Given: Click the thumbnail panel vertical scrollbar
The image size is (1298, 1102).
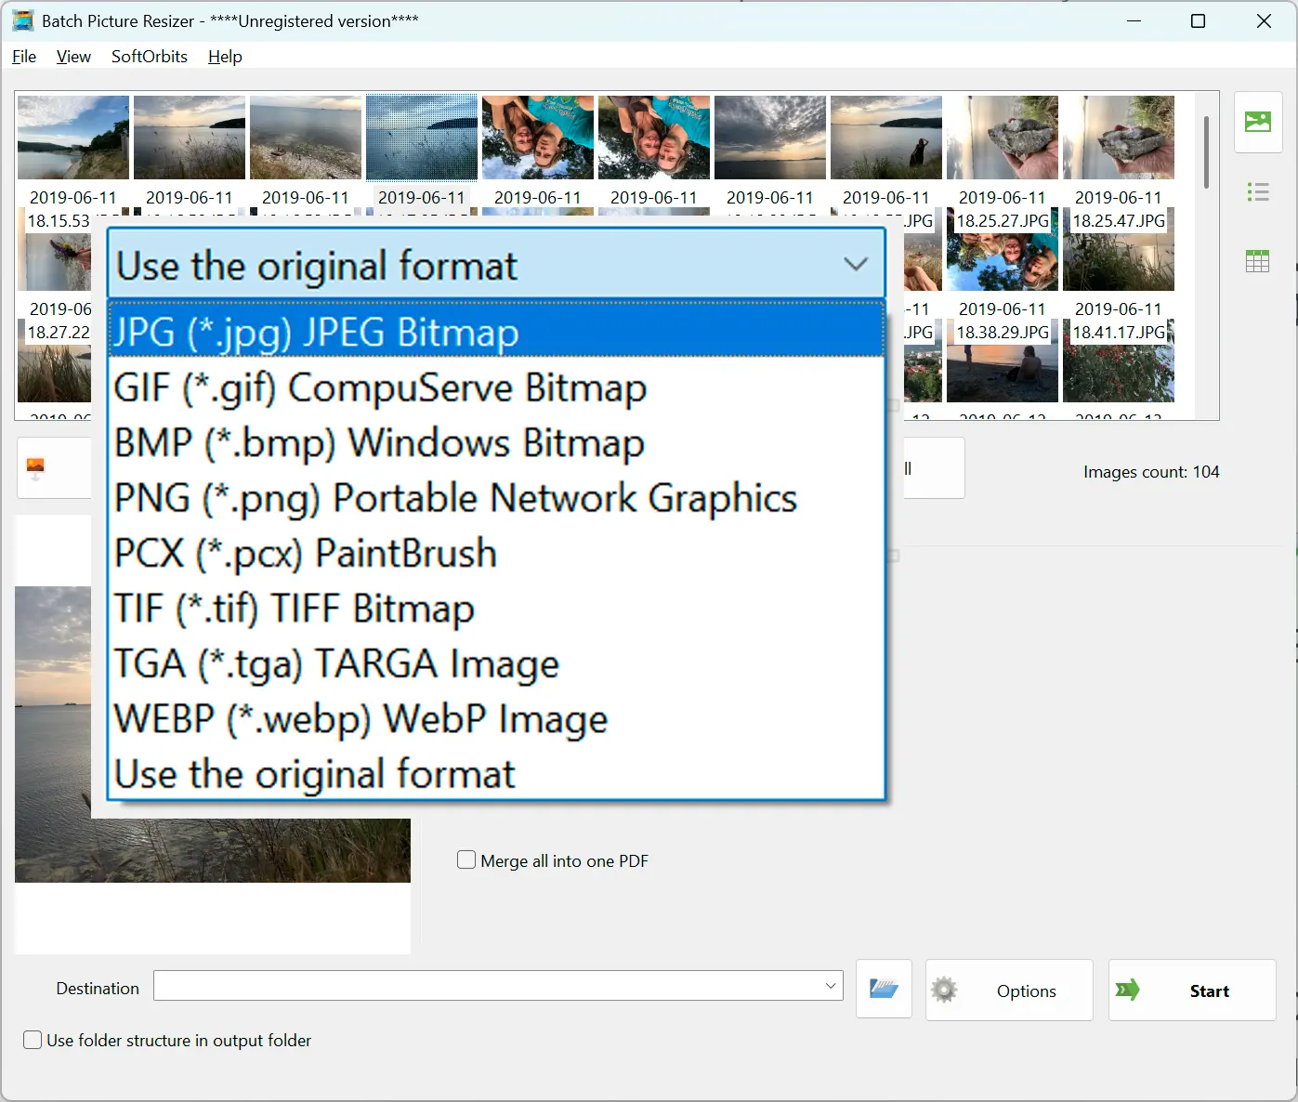Looking at the screenshot, I should click(x=1206, y=153).
